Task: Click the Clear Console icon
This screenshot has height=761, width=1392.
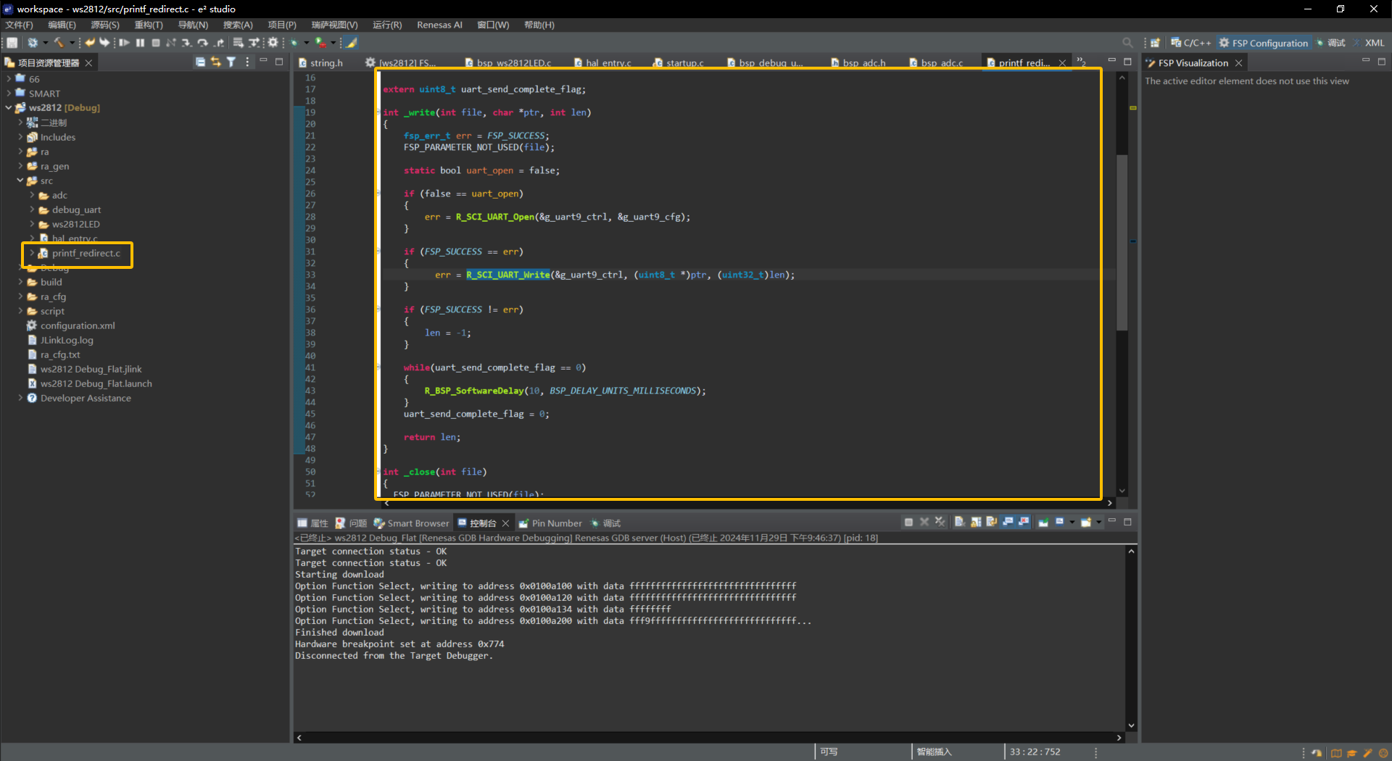Action: tap(959, 523)
